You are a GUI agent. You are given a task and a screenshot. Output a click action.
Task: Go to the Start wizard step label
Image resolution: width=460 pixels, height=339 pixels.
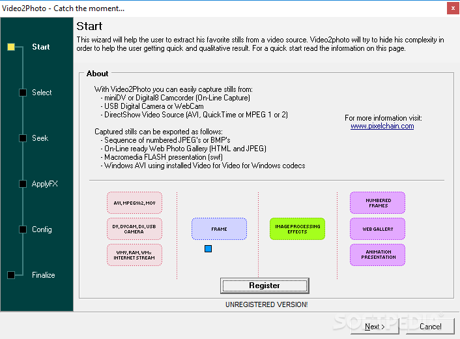(41, 47)
